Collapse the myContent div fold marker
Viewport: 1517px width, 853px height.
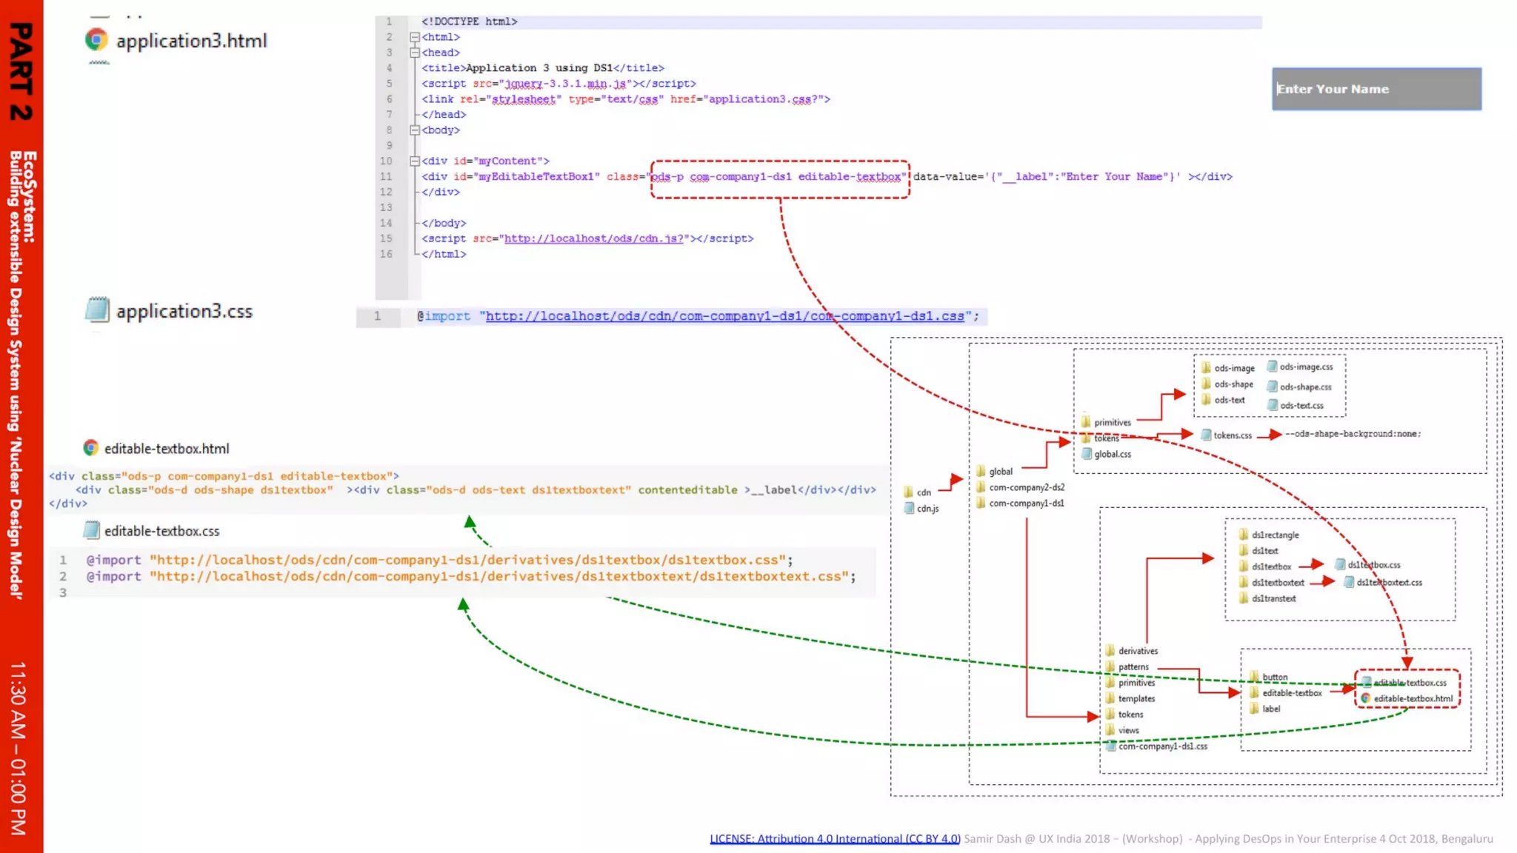tap(415, 161)
